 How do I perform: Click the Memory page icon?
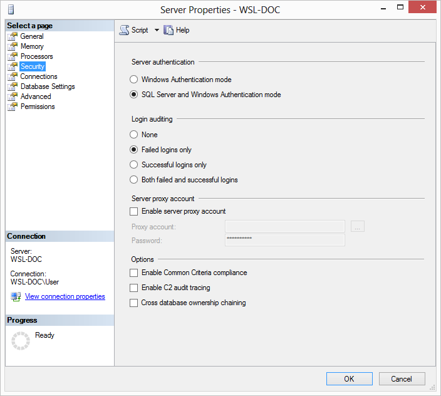(x=13, y=46)
